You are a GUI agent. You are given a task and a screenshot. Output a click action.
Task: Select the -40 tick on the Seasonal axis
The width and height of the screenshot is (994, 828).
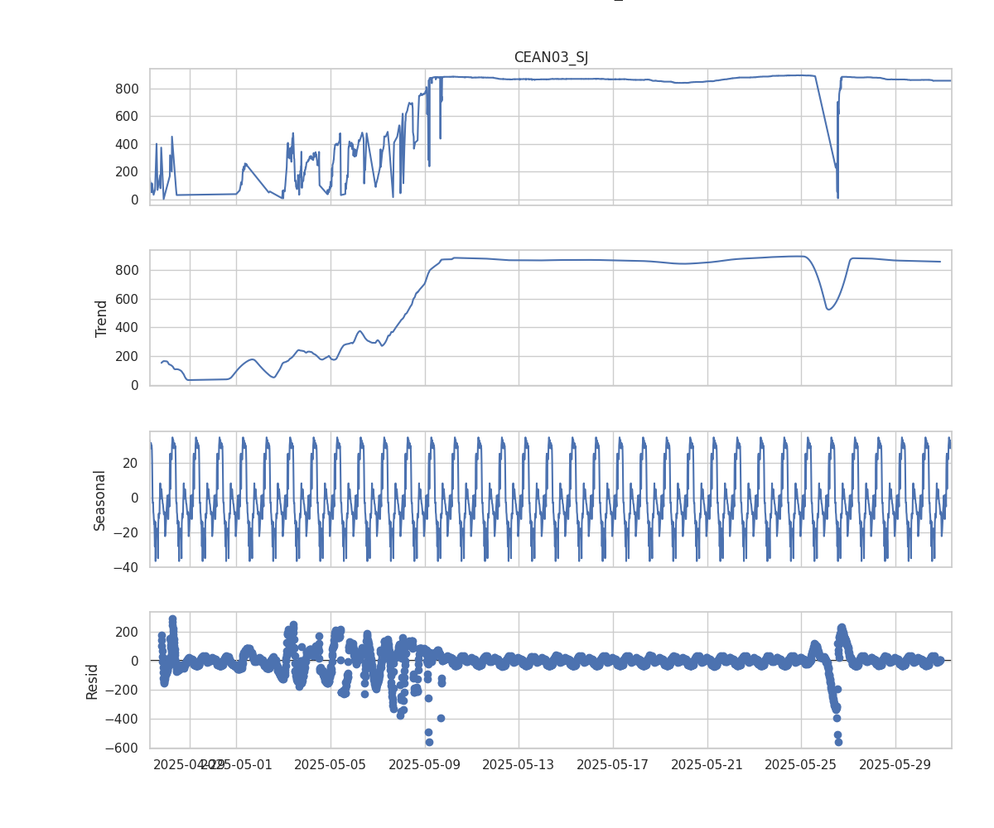[128, 567]
